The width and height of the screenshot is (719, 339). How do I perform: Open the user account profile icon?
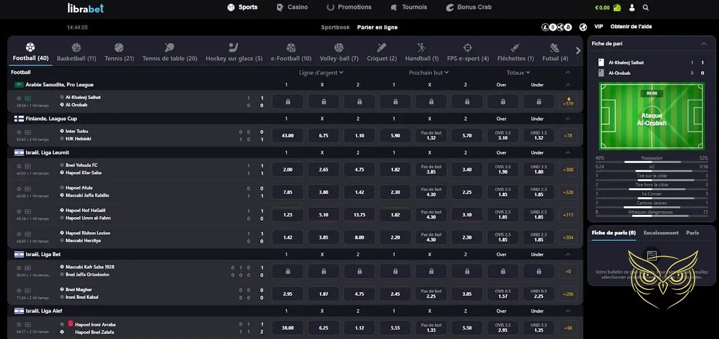pyautogui.click(x=632, y=8)
